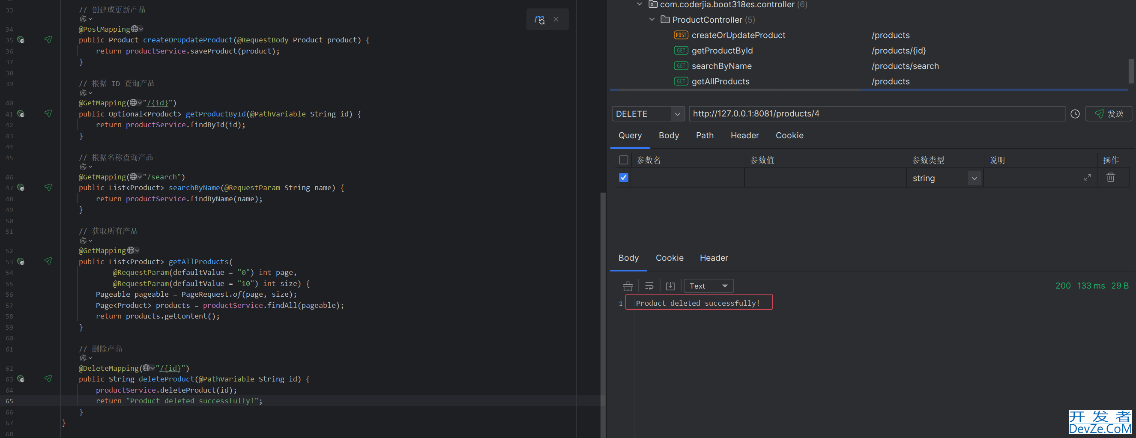
Task: Click the endpoint tree vertical scrollbar
Action: (1133, 71)
